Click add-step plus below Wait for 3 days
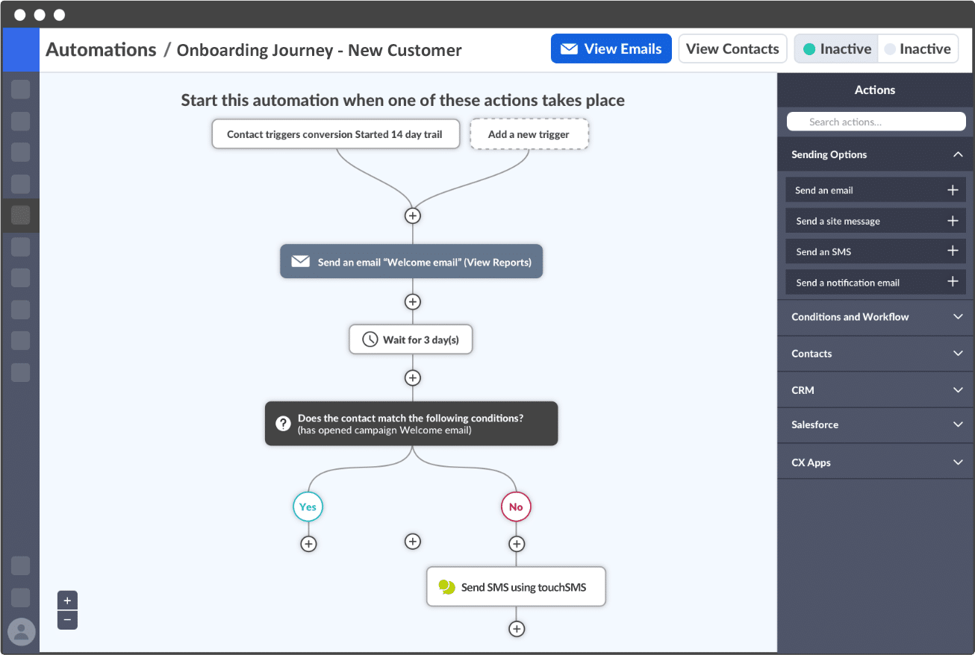975x655 pixels. (x=412, y=377)
